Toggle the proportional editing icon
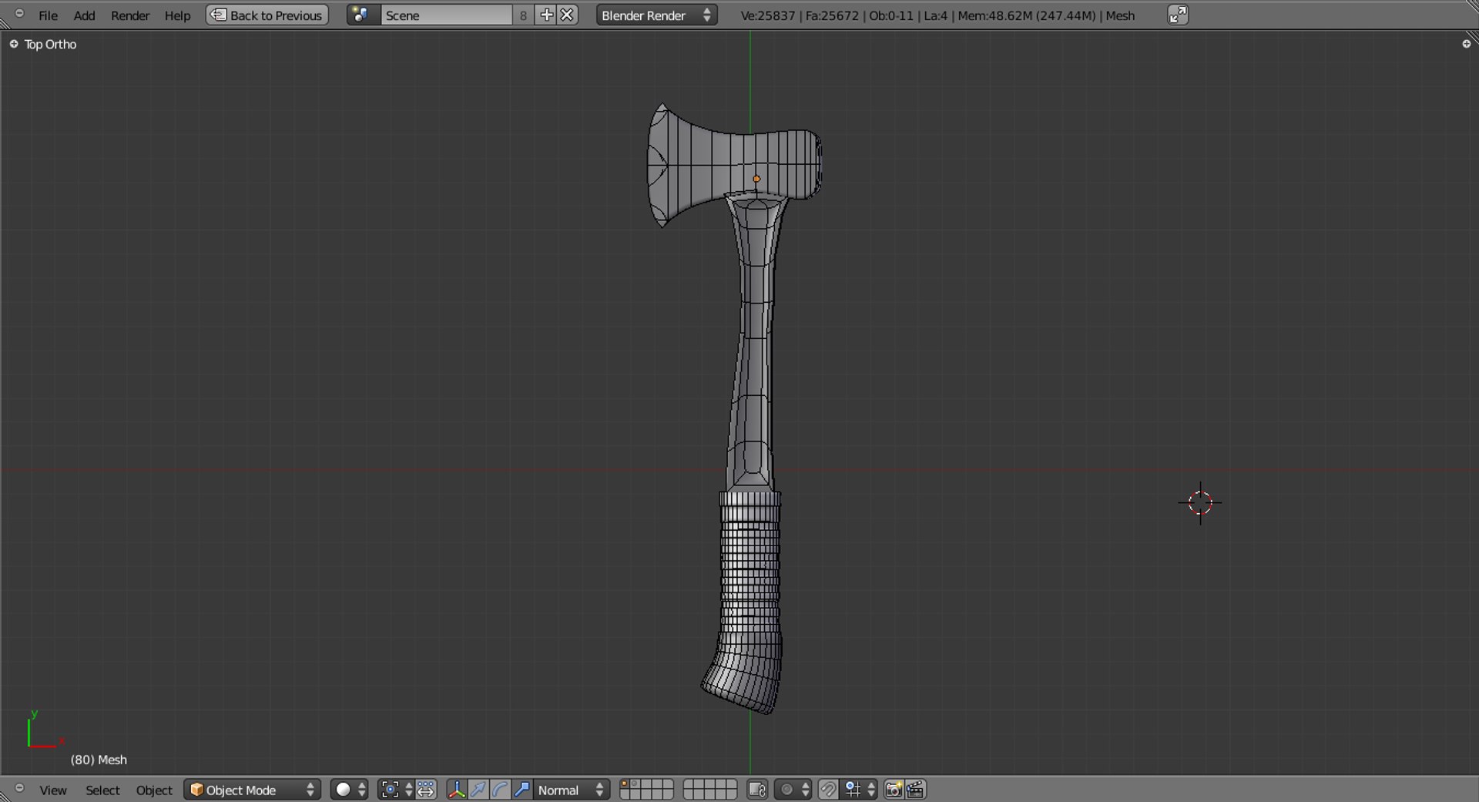 click(x=793, y=790)
